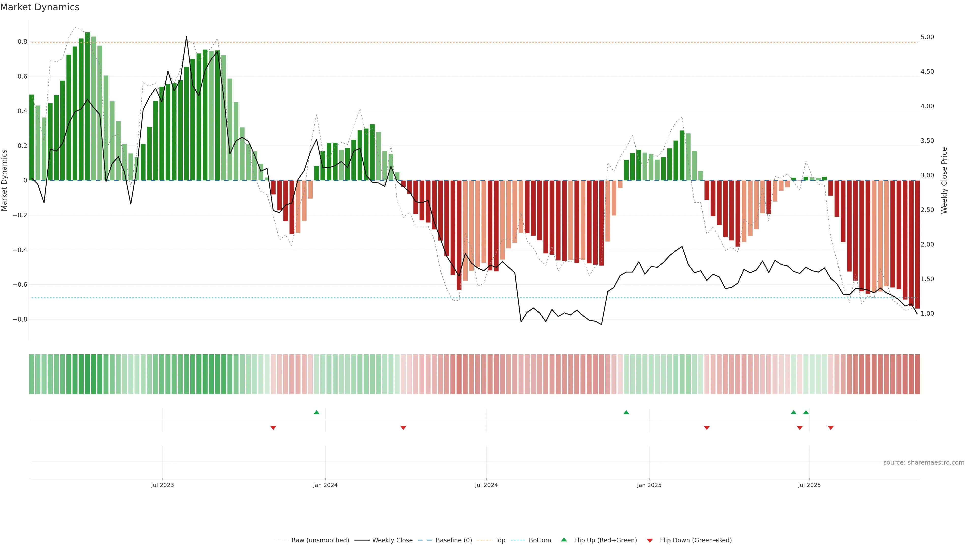Toggle the Weekly Close legend entry
Viewport: 977px width, 549px height.
coord(392,540)
